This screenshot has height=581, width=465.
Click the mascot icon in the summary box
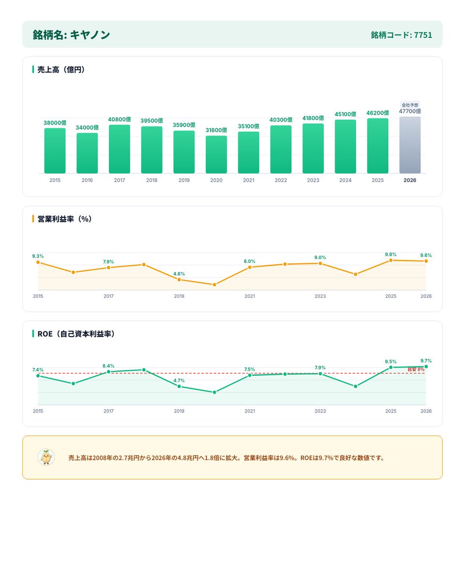(x=46, y=457)
